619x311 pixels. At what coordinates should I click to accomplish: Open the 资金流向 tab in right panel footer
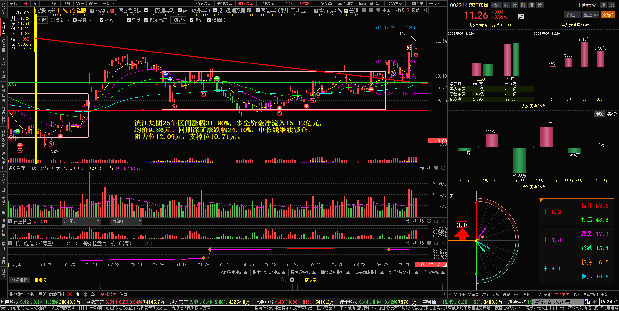pos(562,294)
